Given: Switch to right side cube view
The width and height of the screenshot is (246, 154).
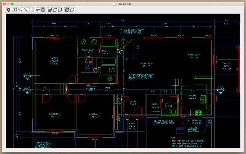Looking at the screenshot, I should [x=60, y=10].
